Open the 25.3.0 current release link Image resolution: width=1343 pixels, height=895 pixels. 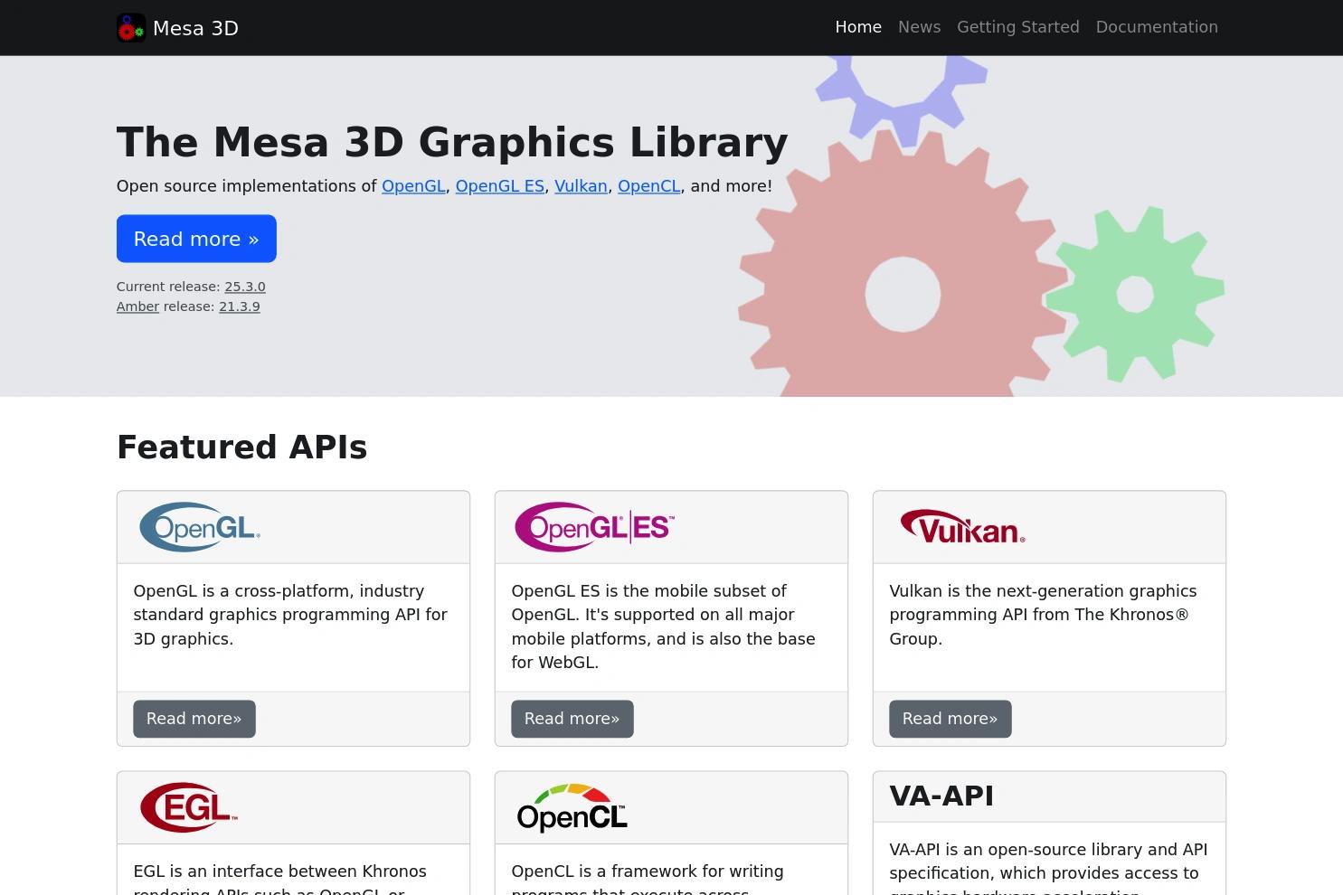click(245, 287)
